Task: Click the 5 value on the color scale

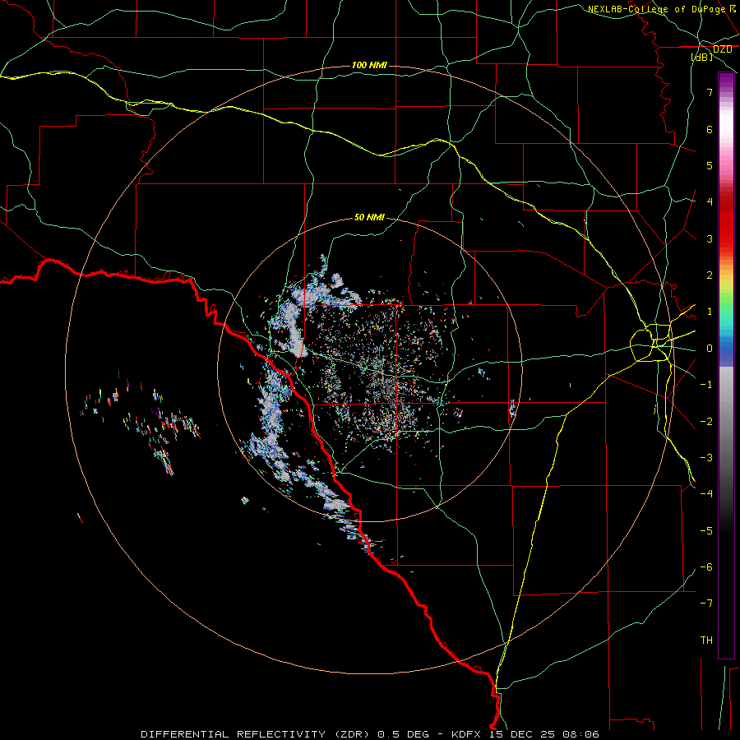Action: coord(710,165)
